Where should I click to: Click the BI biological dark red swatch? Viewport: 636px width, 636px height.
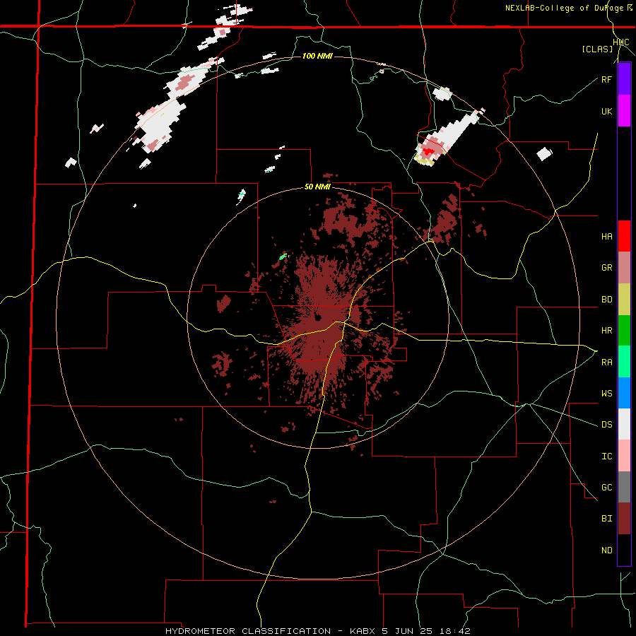click(624, 519)
